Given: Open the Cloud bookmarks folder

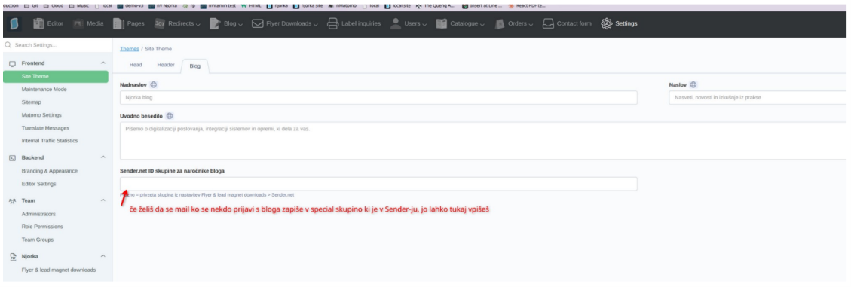Looking at the screenshot, I should (x=54, y=5).
